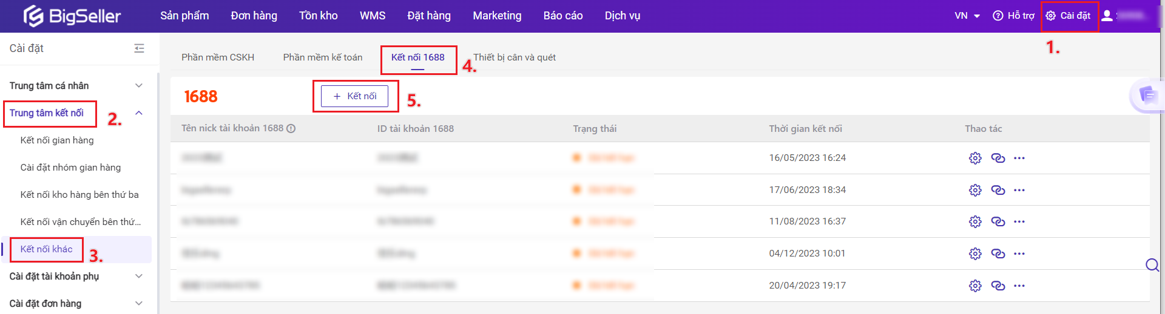Open settings gear for 11/08/2023 16:37 row
Image resolution: width=1165 pixels, height=314 pixels.
[x=975, y=221]
